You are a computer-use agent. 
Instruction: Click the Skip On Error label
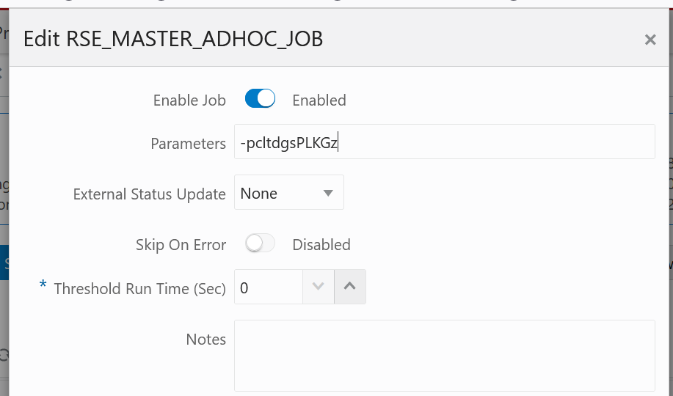[181, 245]
